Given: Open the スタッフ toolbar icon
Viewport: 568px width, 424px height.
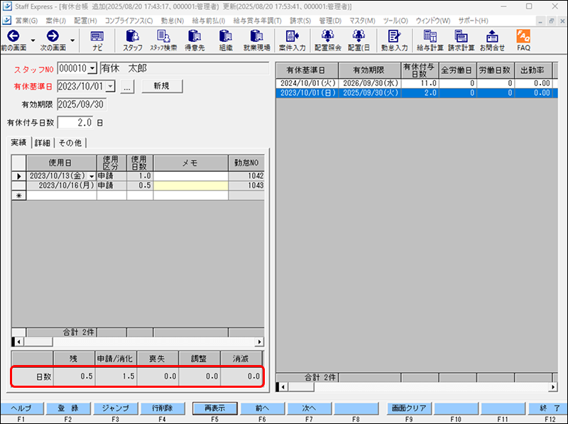Looking at the screenshot, I should coord(133,40).
